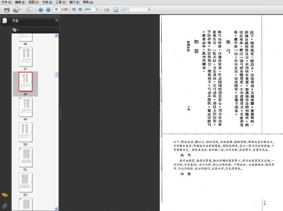Go to next page with down arrow

click(48, 9)
